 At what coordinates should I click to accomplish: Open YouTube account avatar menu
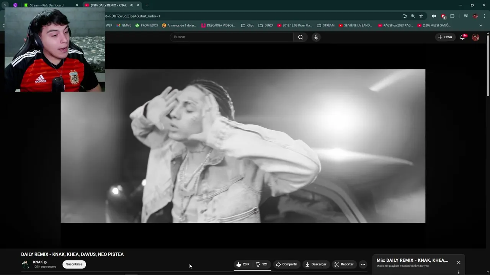[x=475, y=37]
